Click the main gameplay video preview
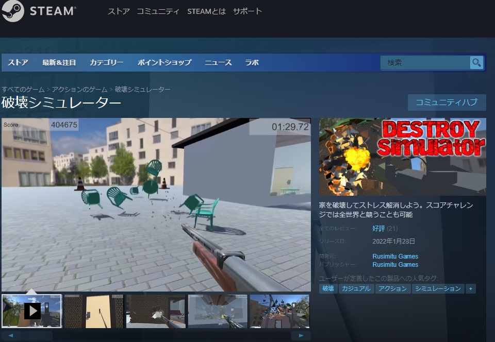The image size is (495, 342). pyautogui.click(x=156, y=204)
